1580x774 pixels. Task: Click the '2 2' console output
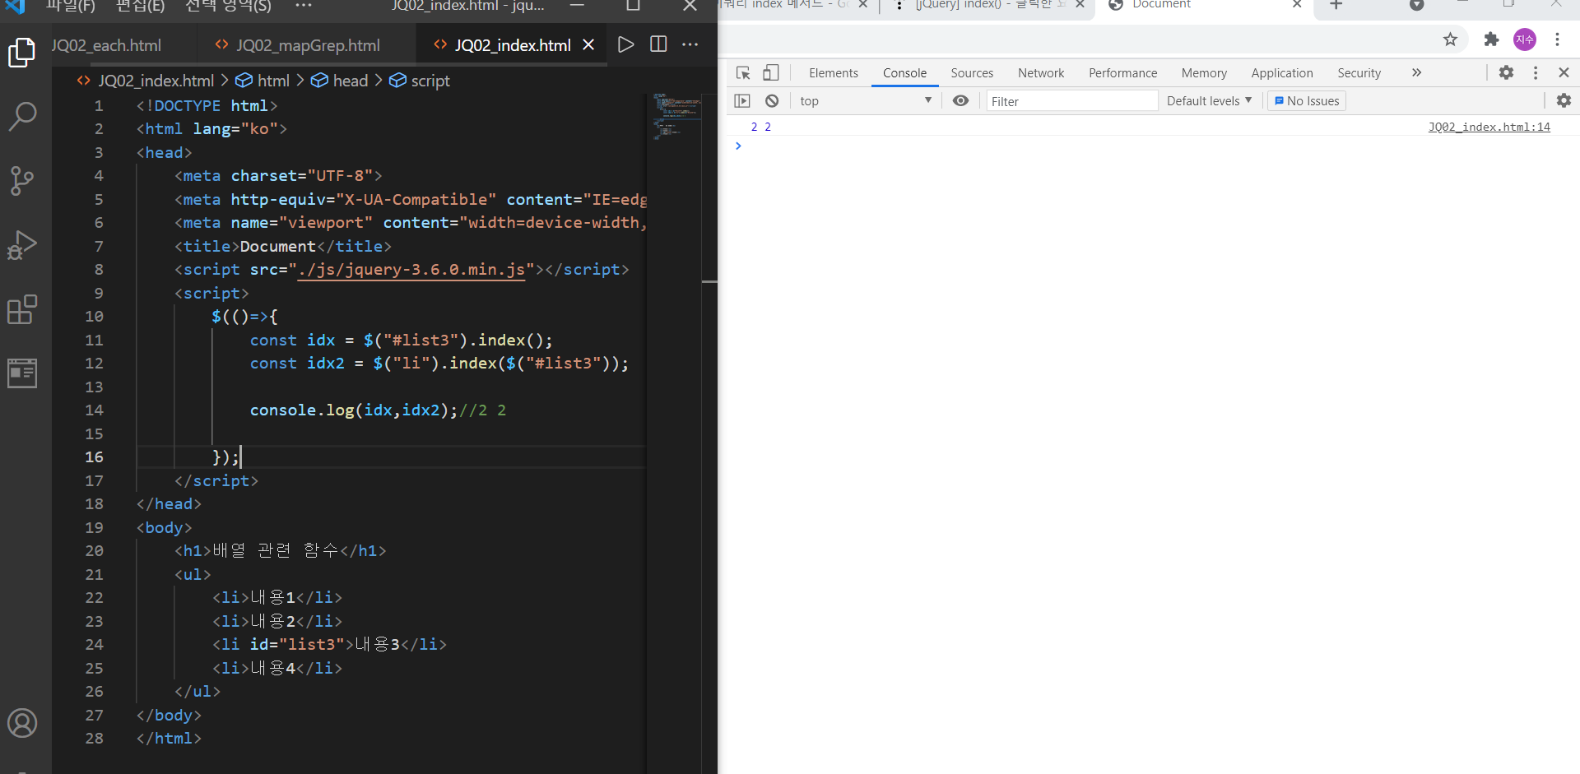tap(761, 127)
